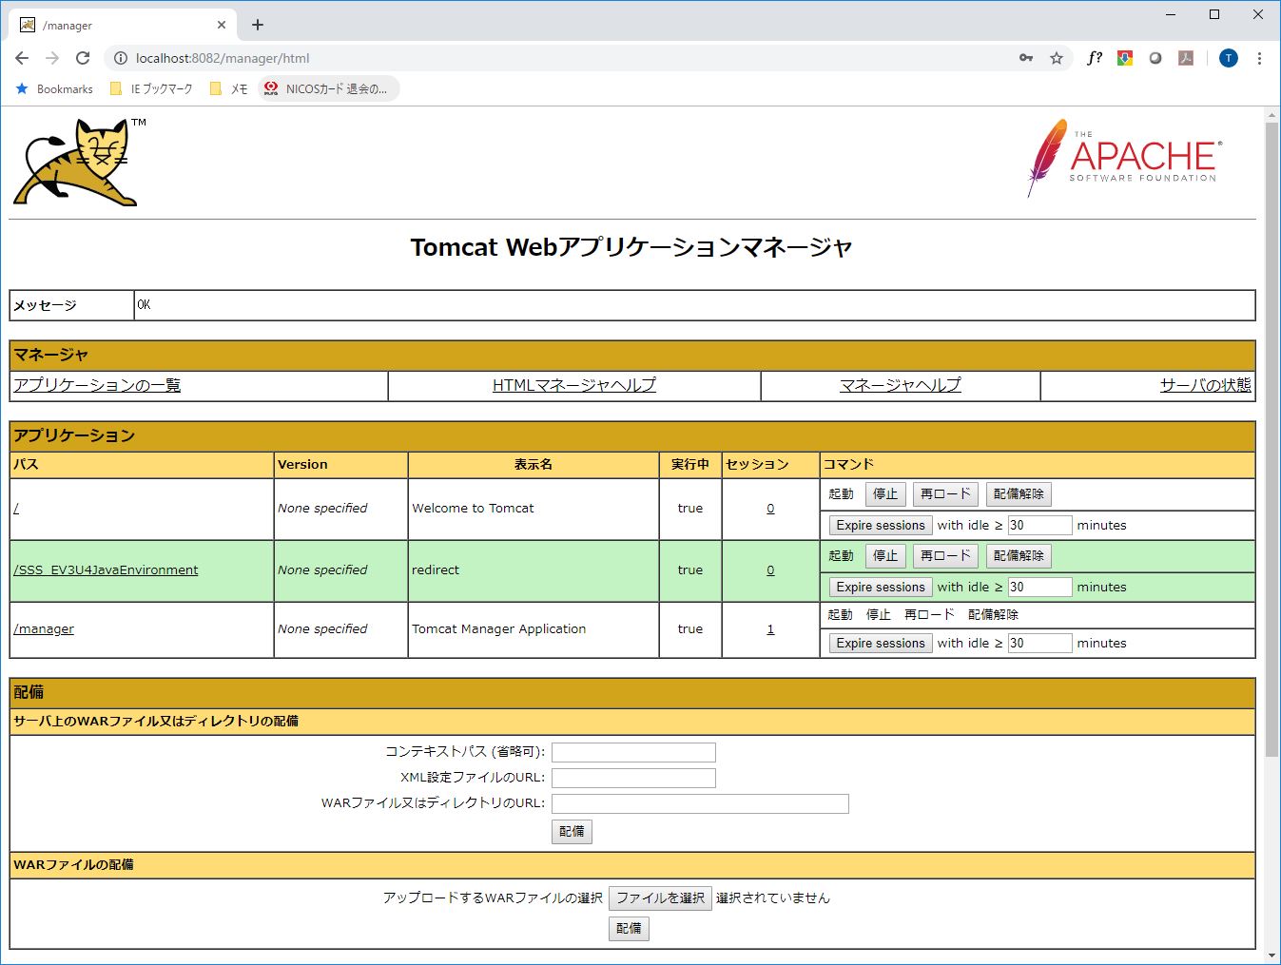The image size is (1281, 965).
Task: Open アプリケーションの一覧 link
Action: 97,385
